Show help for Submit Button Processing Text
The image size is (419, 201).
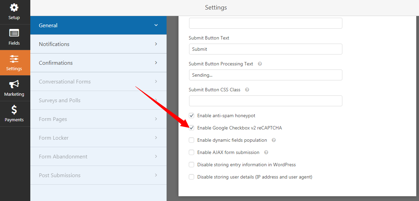tap(260, 64)
